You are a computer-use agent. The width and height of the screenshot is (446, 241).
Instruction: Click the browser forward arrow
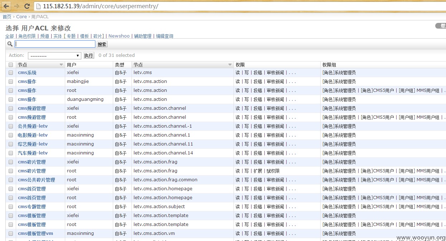[x=16, y=6]
